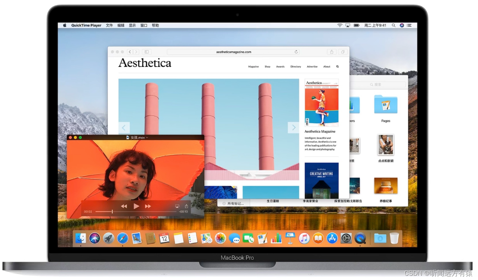
Task: Click the Wi-Fi status icon
Action: [x=340, y=26]
